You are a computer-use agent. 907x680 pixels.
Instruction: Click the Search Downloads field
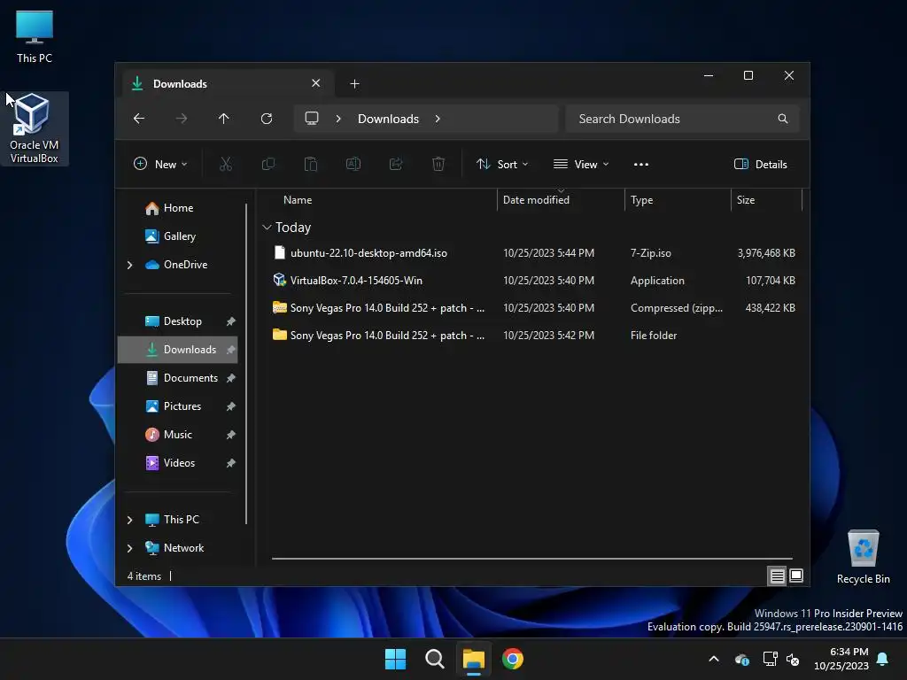[683, 119]
